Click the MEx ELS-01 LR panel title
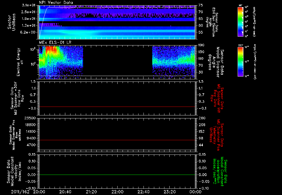This screenshot has width=282, height=195. [x=55, y=42]
